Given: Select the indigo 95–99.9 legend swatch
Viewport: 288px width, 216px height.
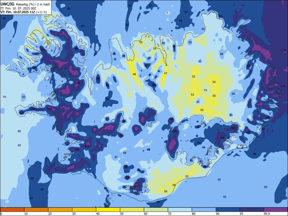Looking at the screenshot, I should (252, 210).
